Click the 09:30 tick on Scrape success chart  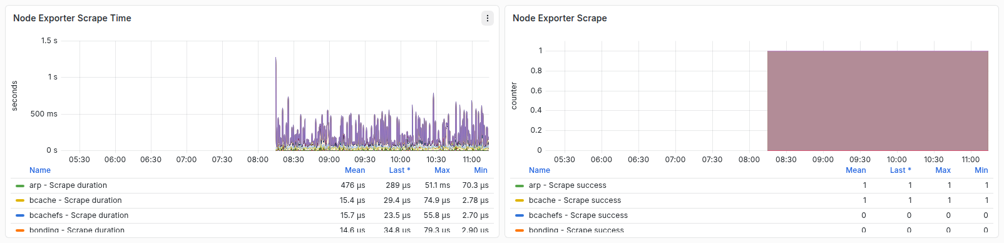[x=860, y=160]
